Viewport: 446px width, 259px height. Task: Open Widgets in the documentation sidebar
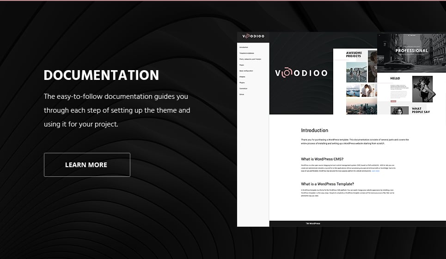pyautogui.click(x=242, y=77)
